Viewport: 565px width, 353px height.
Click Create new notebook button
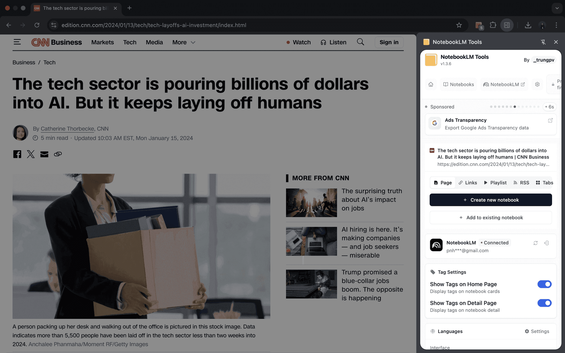click(491, 200)
